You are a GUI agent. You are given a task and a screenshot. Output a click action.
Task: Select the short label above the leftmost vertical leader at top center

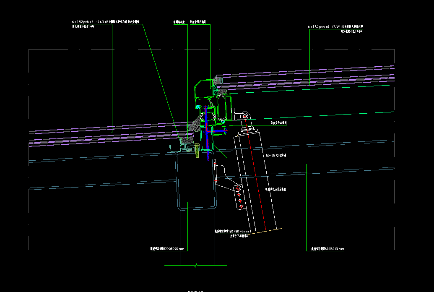[x=179, y=22]
